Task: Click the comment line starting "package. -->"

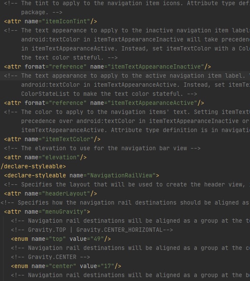Action: (42, 13)
